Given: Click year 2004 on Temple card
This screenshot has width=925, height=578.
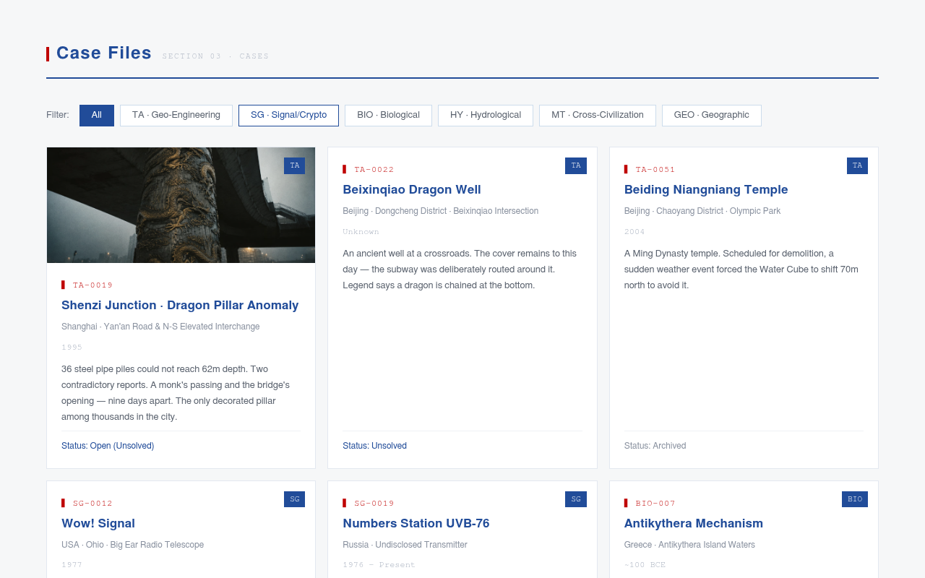Looking at the screenshot, I should click(x=634, y=232).
